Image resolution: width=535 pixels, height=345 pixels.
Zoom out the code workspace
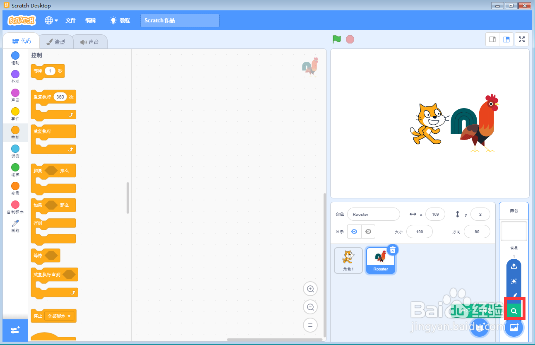(x=310, y=307)
